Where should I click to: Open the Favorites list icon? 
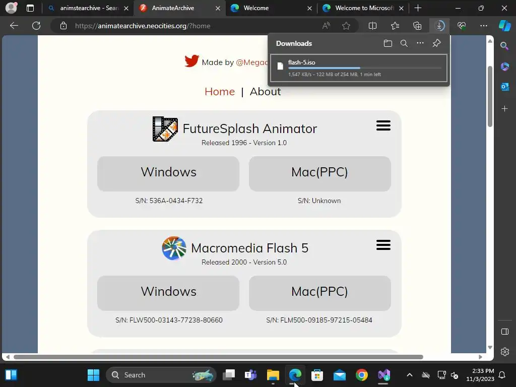point(395,26)
